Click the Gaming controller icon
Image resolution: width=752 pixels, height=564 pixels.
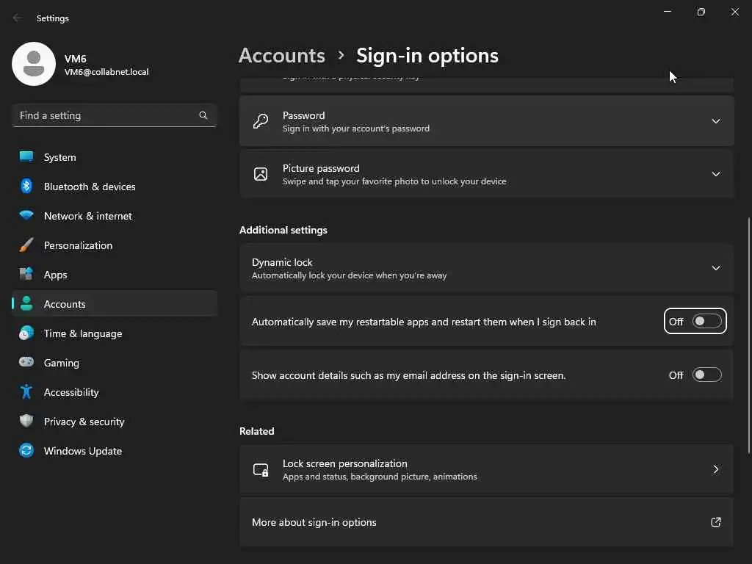[26, 363]
